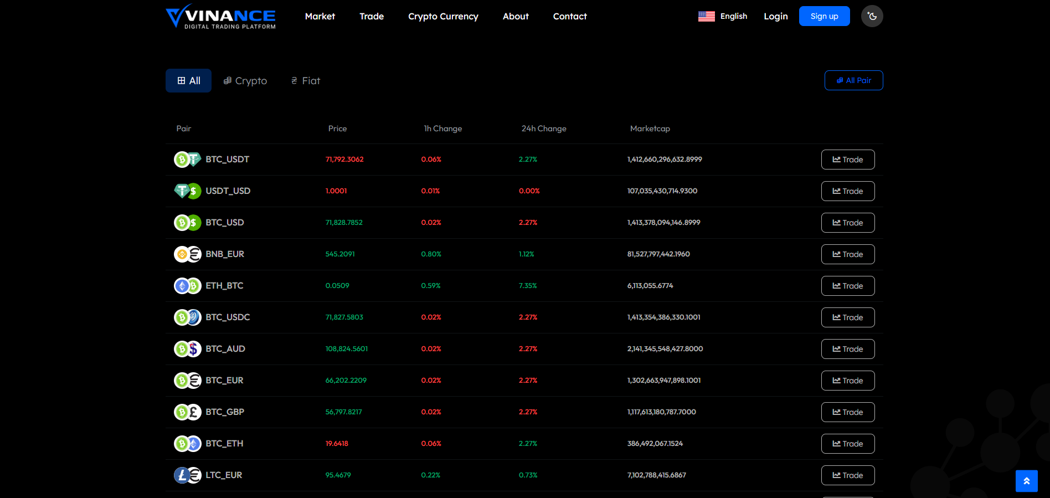
Task: Click the scroll-to-top arrow button
Action: [1026, 481]
